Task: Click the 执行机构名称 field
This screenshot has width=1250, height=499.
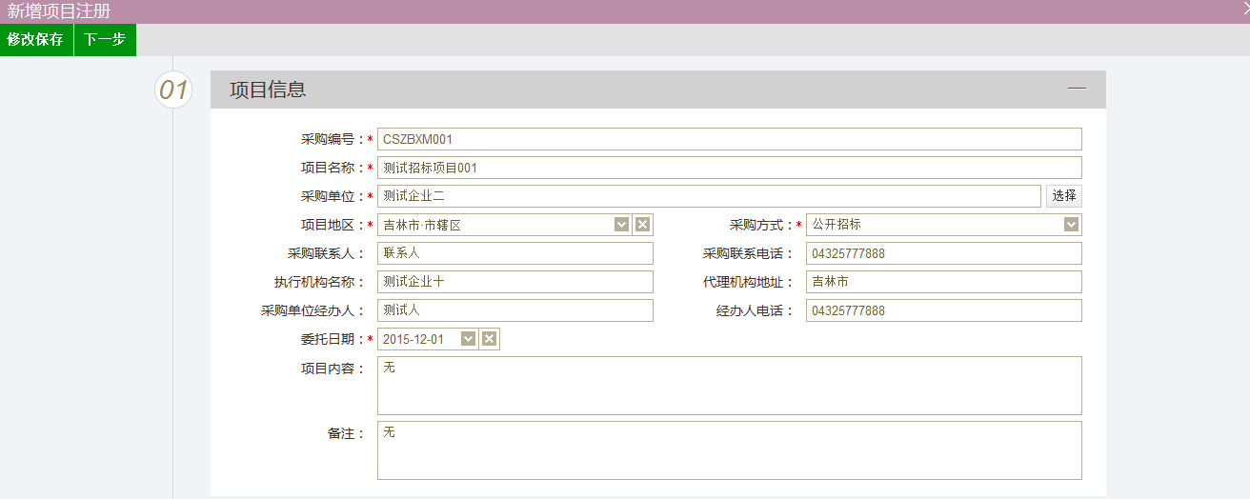Action: point(514,282)
